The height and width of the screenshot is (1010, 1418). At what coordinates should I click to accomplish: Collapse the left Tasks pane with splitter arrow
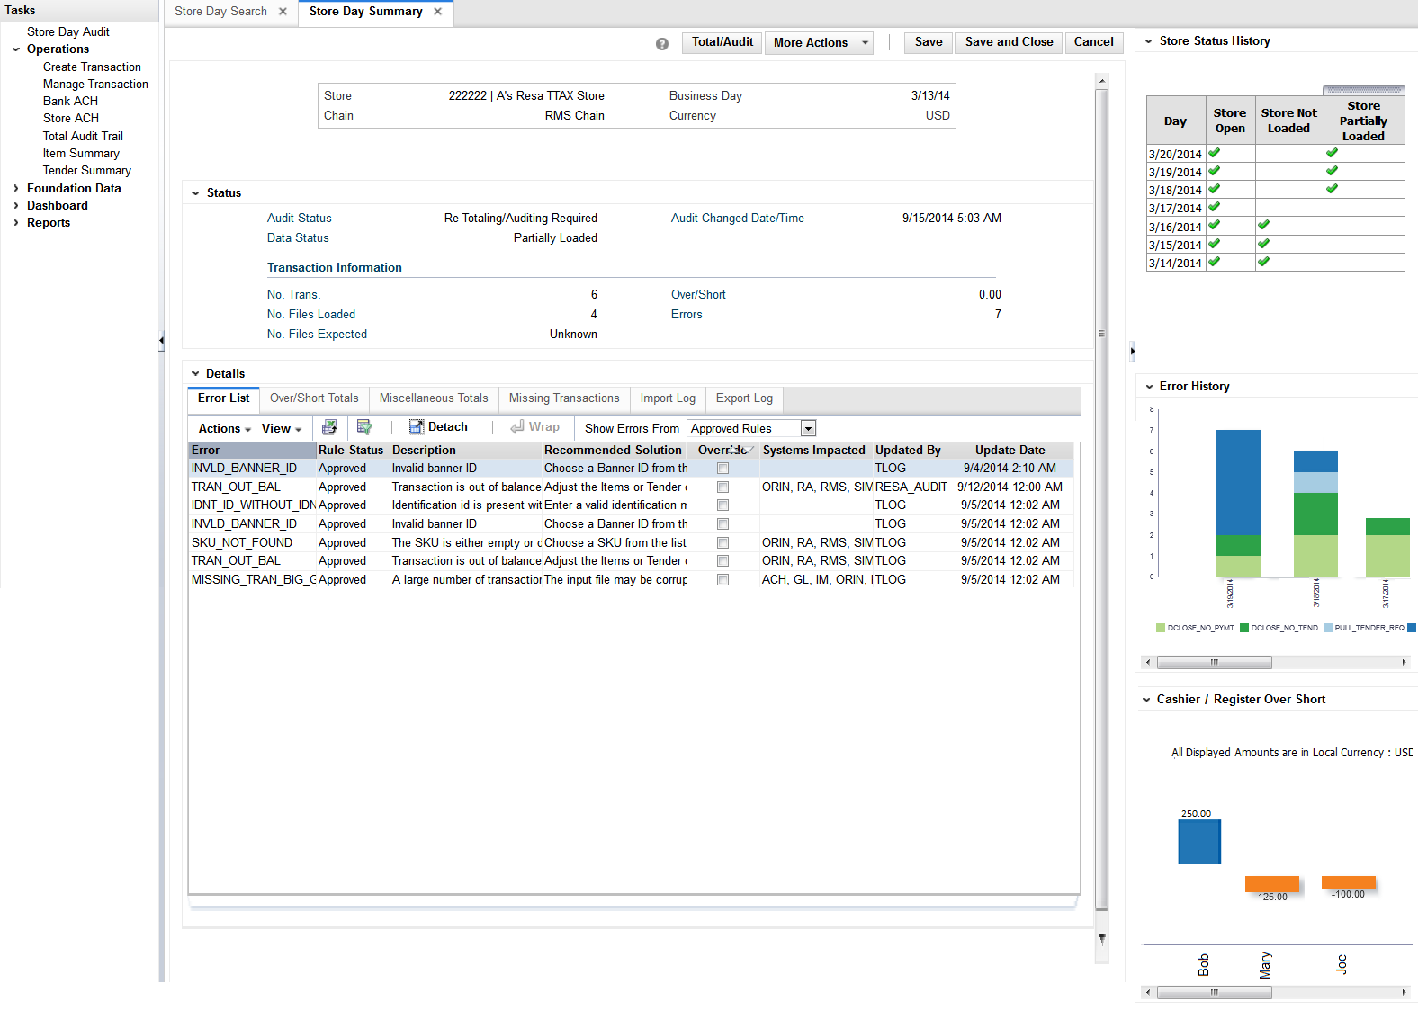[161, 340]
